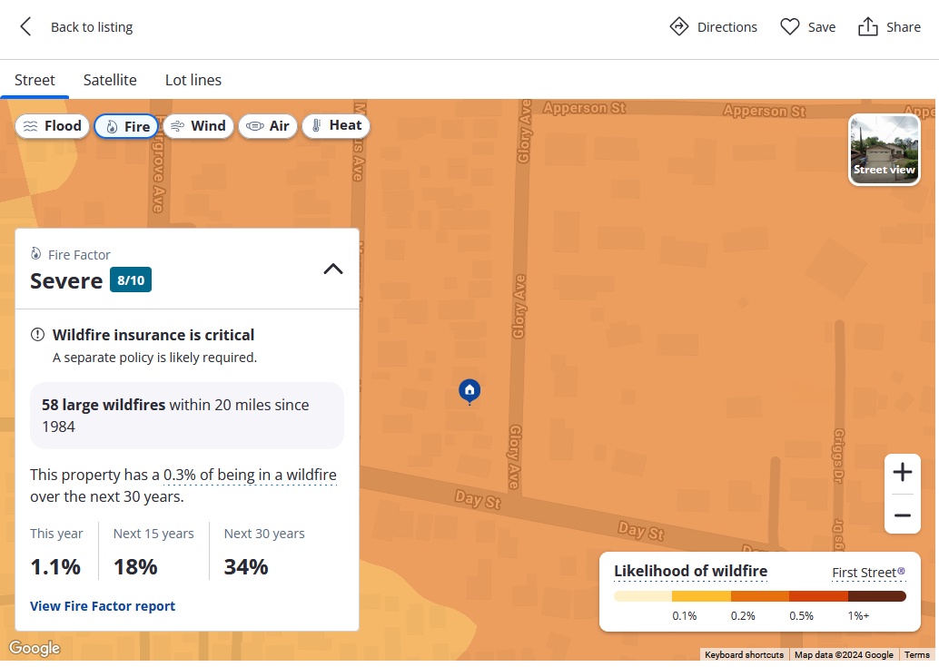Open Keyboard shortcuts
Screen dimensions: 939x667
click(x=744, y=654)
